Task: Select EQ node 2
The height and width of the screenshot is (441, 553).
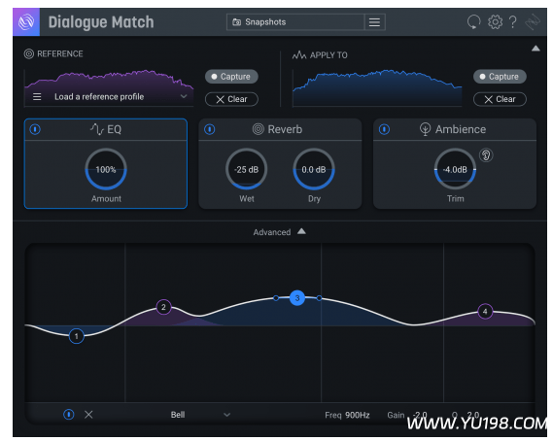Action: click(163, 307)
